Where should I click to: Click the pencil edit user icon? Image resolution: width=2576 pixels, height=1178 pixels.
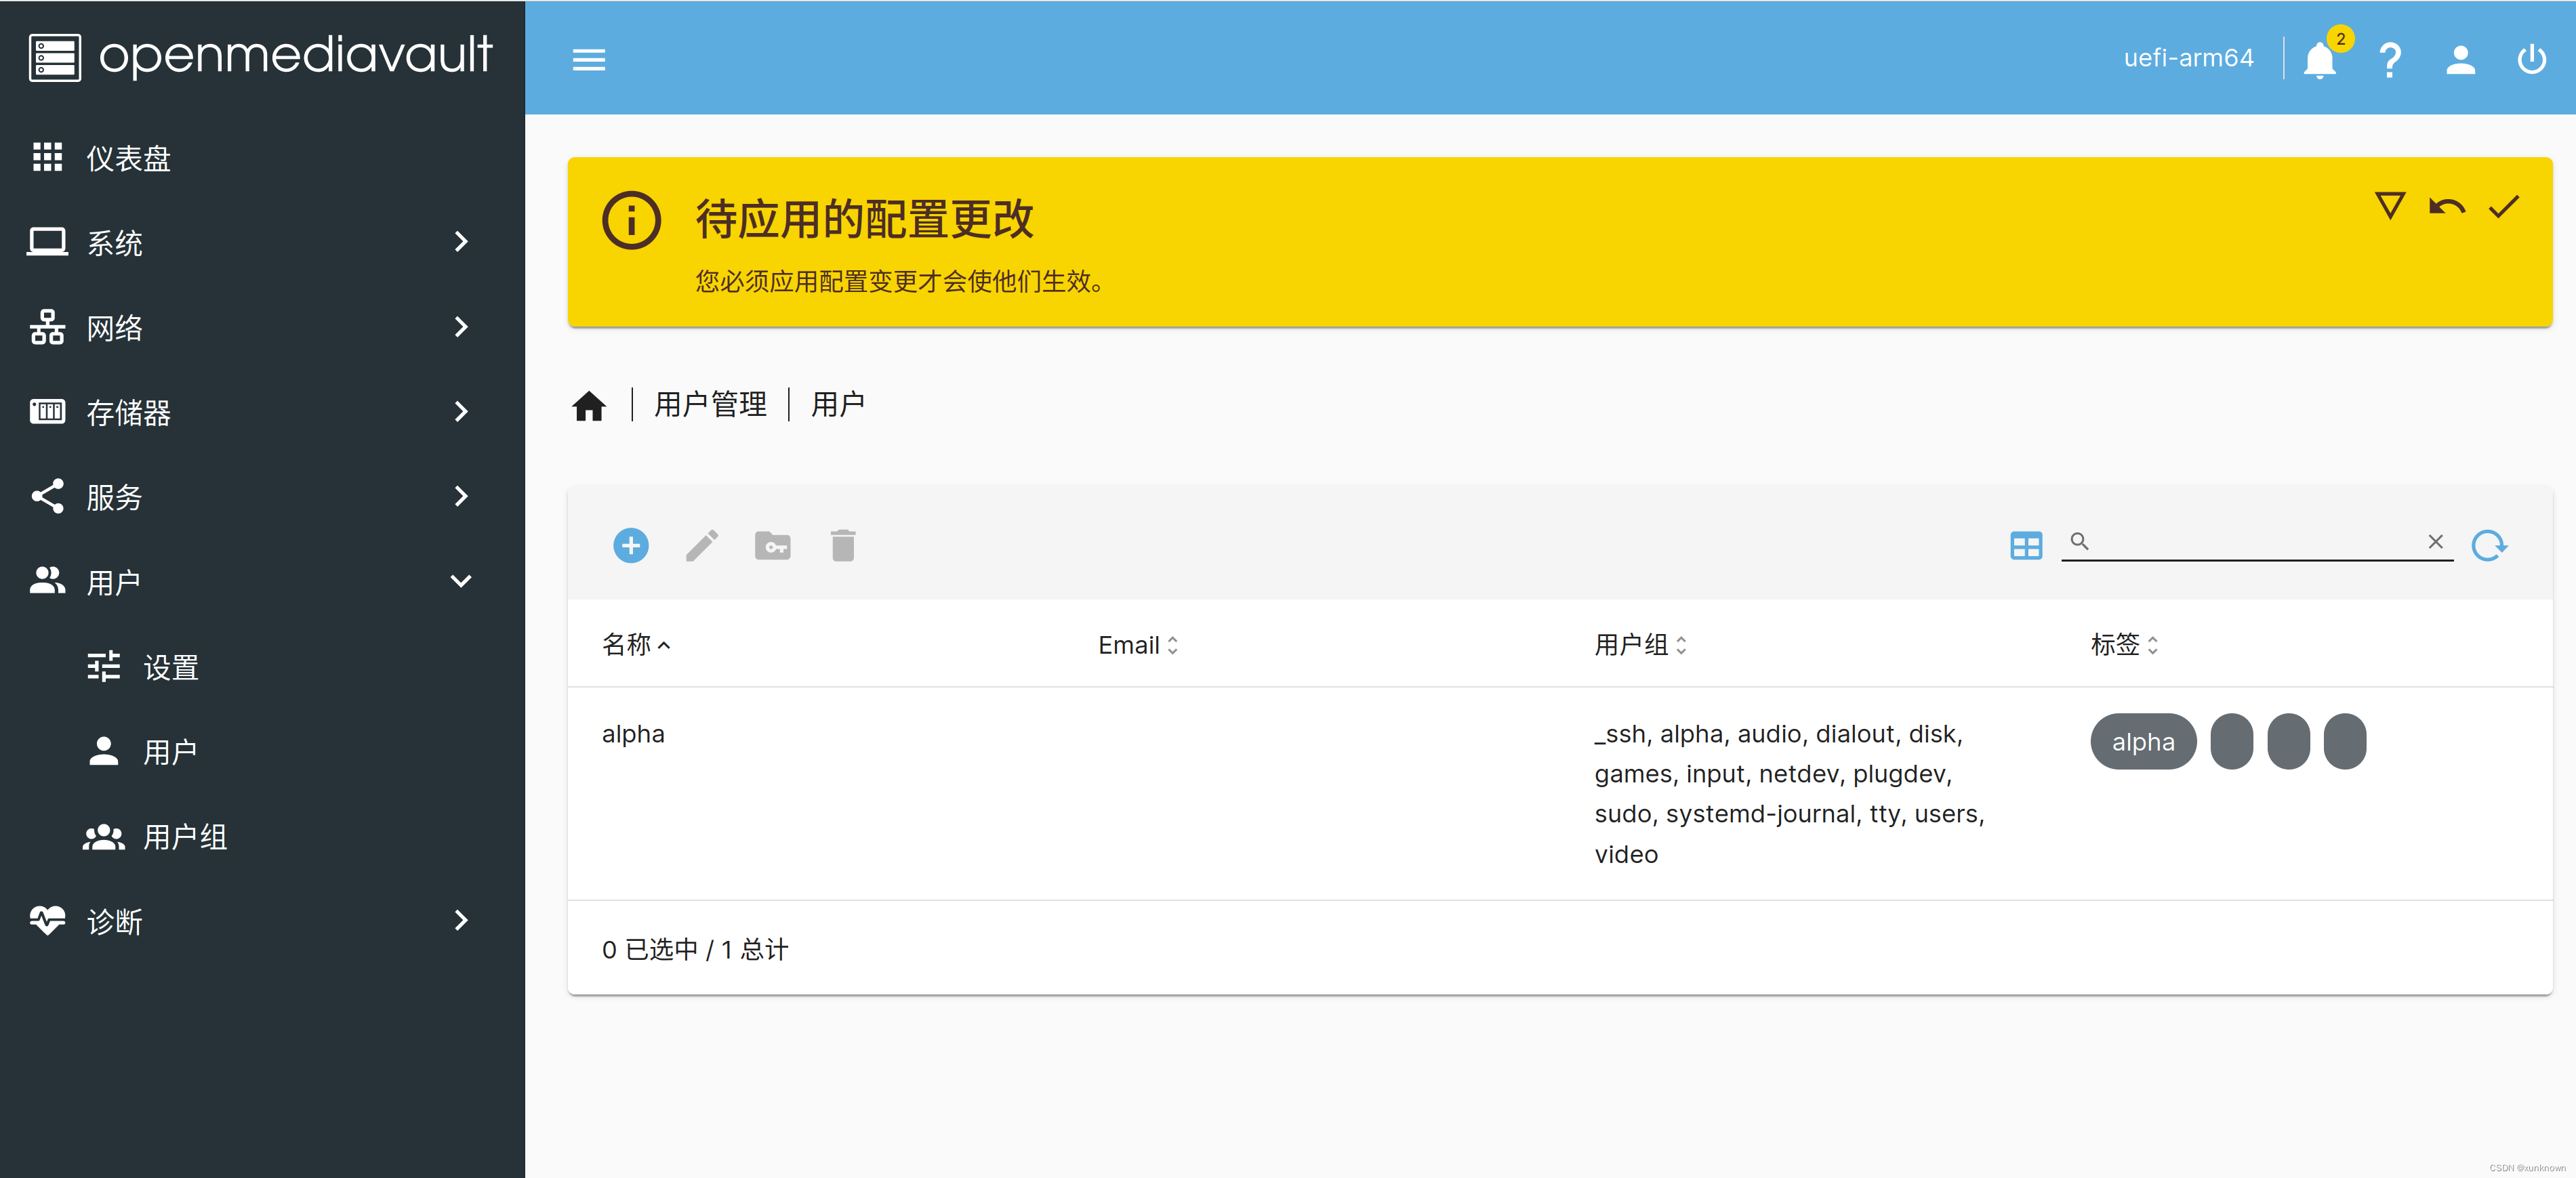(x=701, y=545)
